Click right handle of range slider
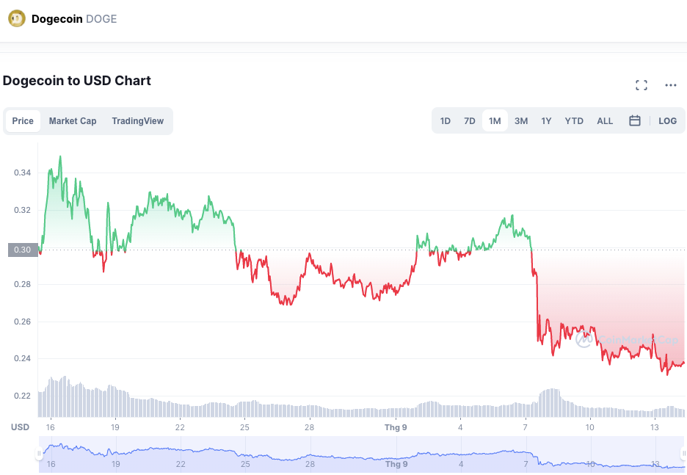This screenshot has height=475, width=687. (x=684, y=454)
